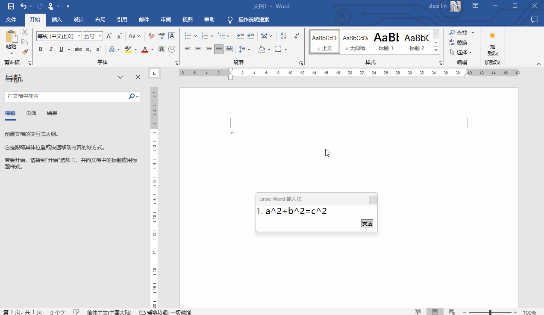Click the Increase Indent icon
Viewport: 544px width, 315px height.
pyautogui.click(x=251, y=36)
